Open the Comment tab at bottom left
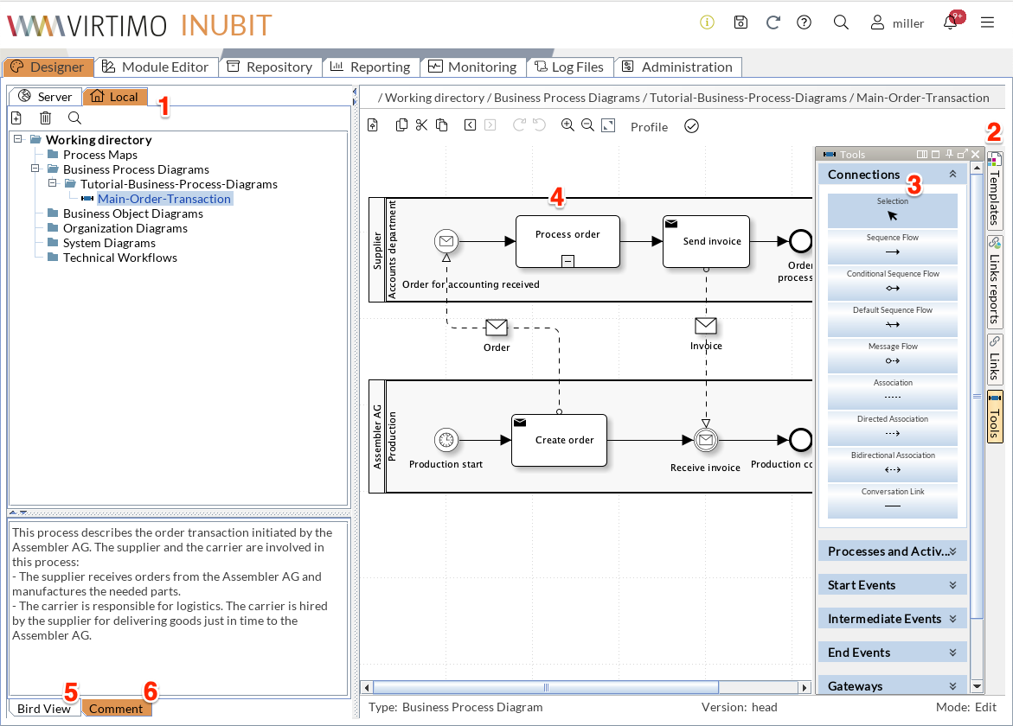 [x=118, y=708]
